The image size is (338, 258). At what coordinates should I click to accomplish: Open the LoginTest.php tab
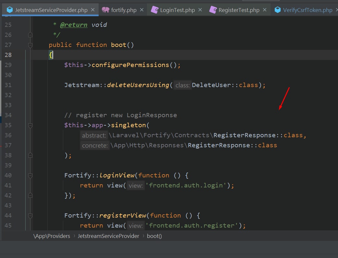click(x=177, y=10)
